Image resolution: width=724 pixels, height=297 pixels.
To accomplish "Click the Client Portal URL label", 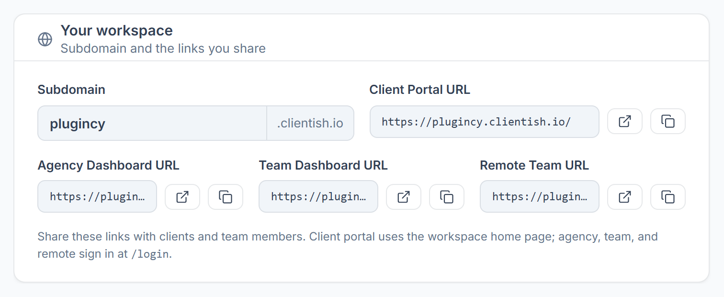I will [420, 90].
